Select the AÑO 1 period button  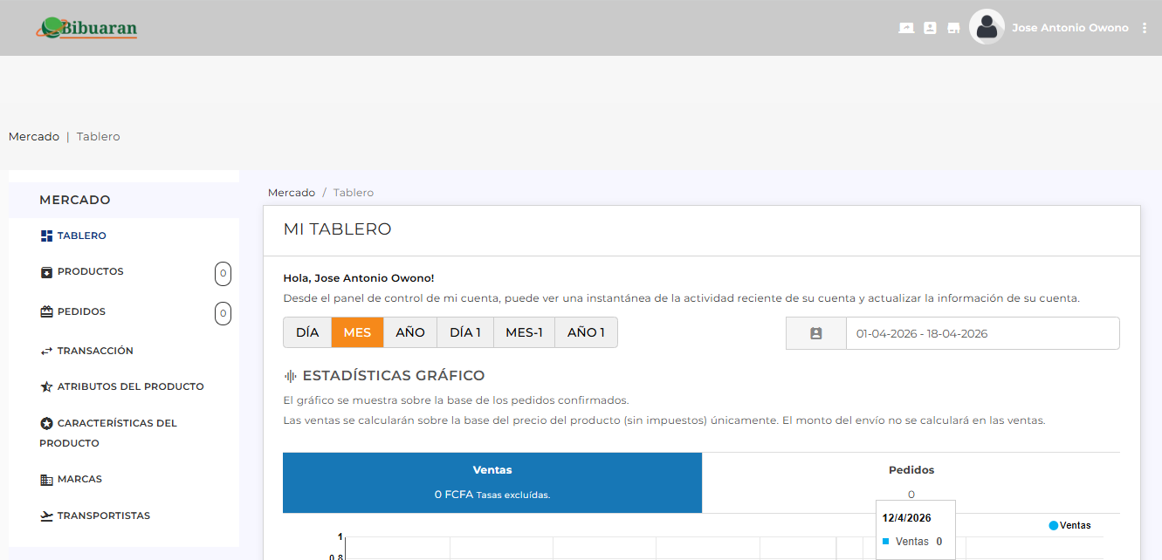[586, 332]
